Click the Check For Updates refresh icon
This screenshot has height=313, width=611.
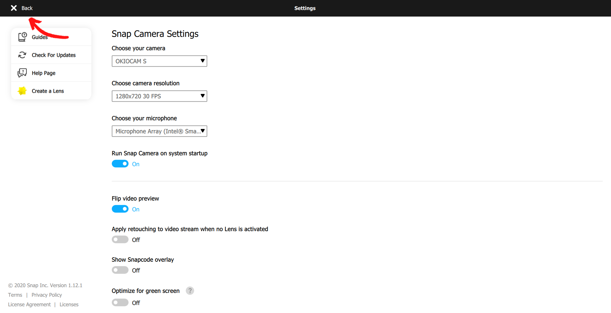pos(22,55)
